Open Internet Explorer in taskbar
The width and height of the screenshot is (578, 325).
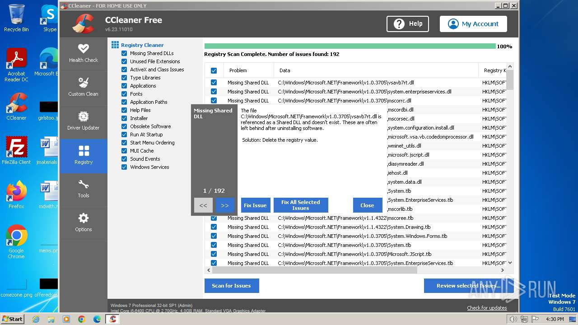point(36,319)
